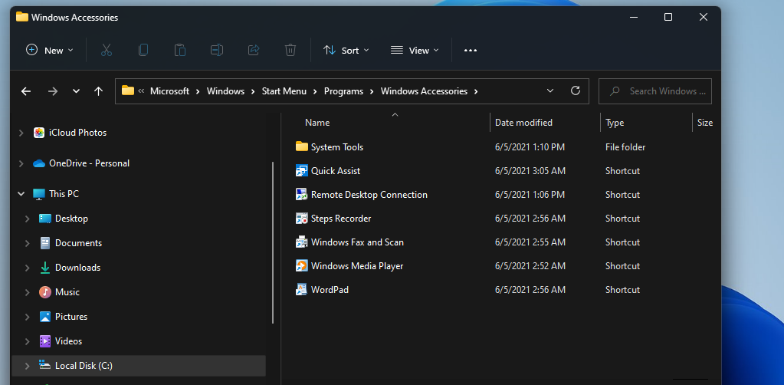784x385 pixels.
Task: Refresh the current folder view
Action: click(x=576, y=90)
